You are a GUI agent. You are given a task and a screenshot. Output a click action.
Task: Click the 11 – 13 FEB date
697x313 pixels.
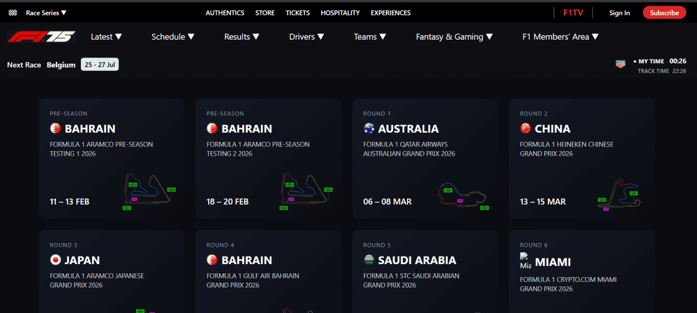tap(70, 201)
